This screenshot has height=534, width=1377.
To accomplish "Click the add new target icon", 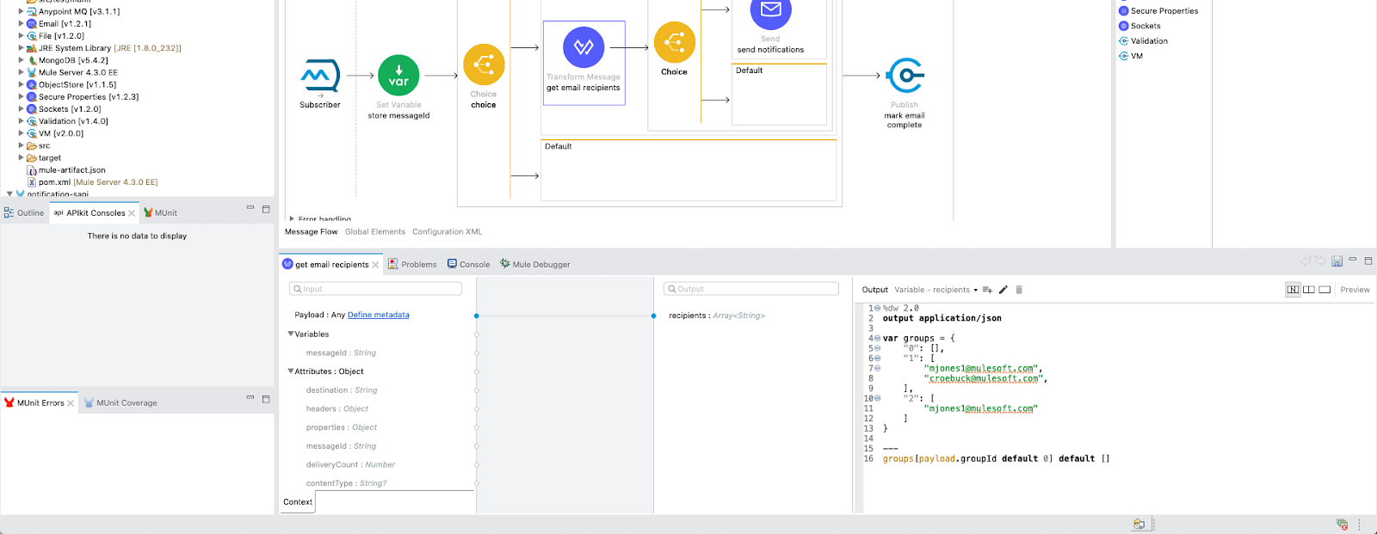I will pos(987,290).
